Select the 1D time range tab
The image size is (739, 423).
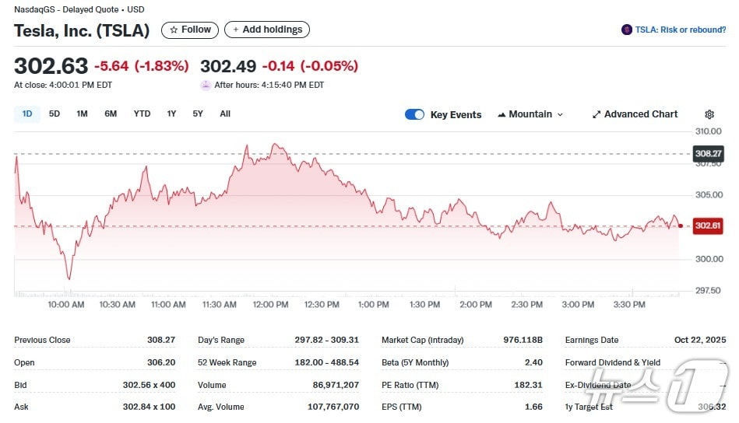click(27, 114)
